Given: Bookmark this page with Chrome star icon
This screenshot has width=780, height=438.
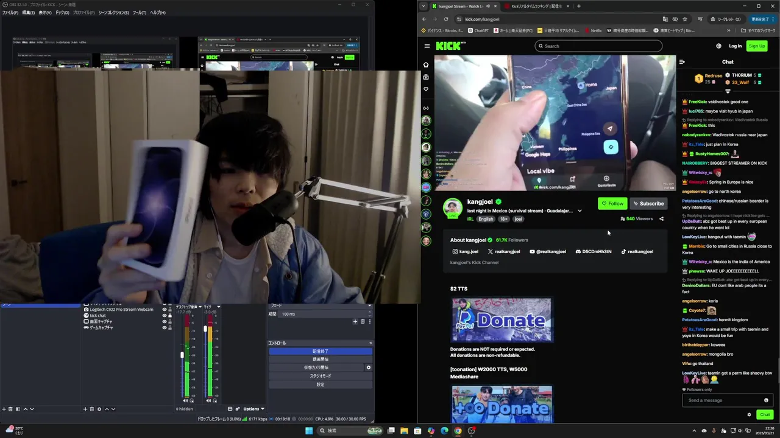Looking at the screenshot, I should 685,19.
